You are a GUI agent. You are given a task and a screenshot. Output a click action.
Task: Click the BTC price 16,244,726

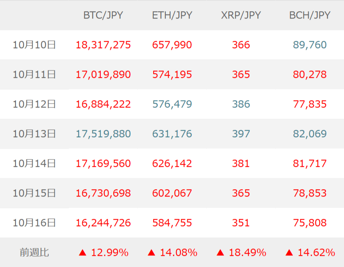(x=103, y=223)
